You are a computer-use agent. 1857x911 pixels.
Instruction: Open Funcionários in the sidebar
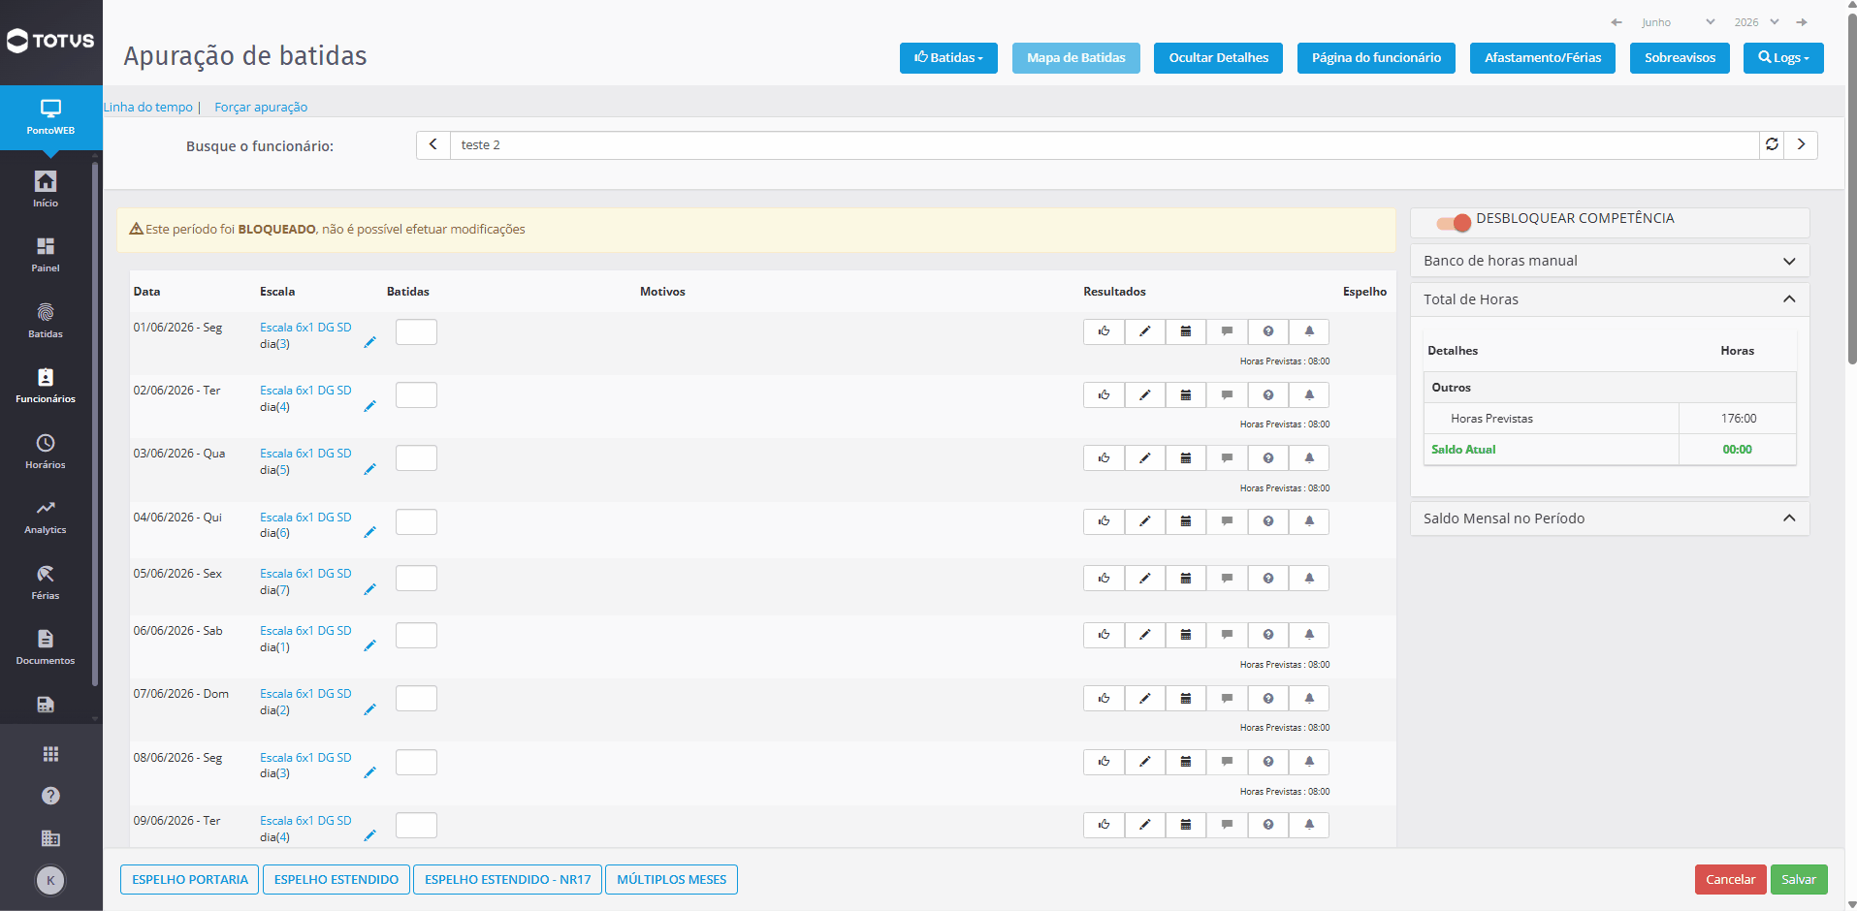point(46,385)
